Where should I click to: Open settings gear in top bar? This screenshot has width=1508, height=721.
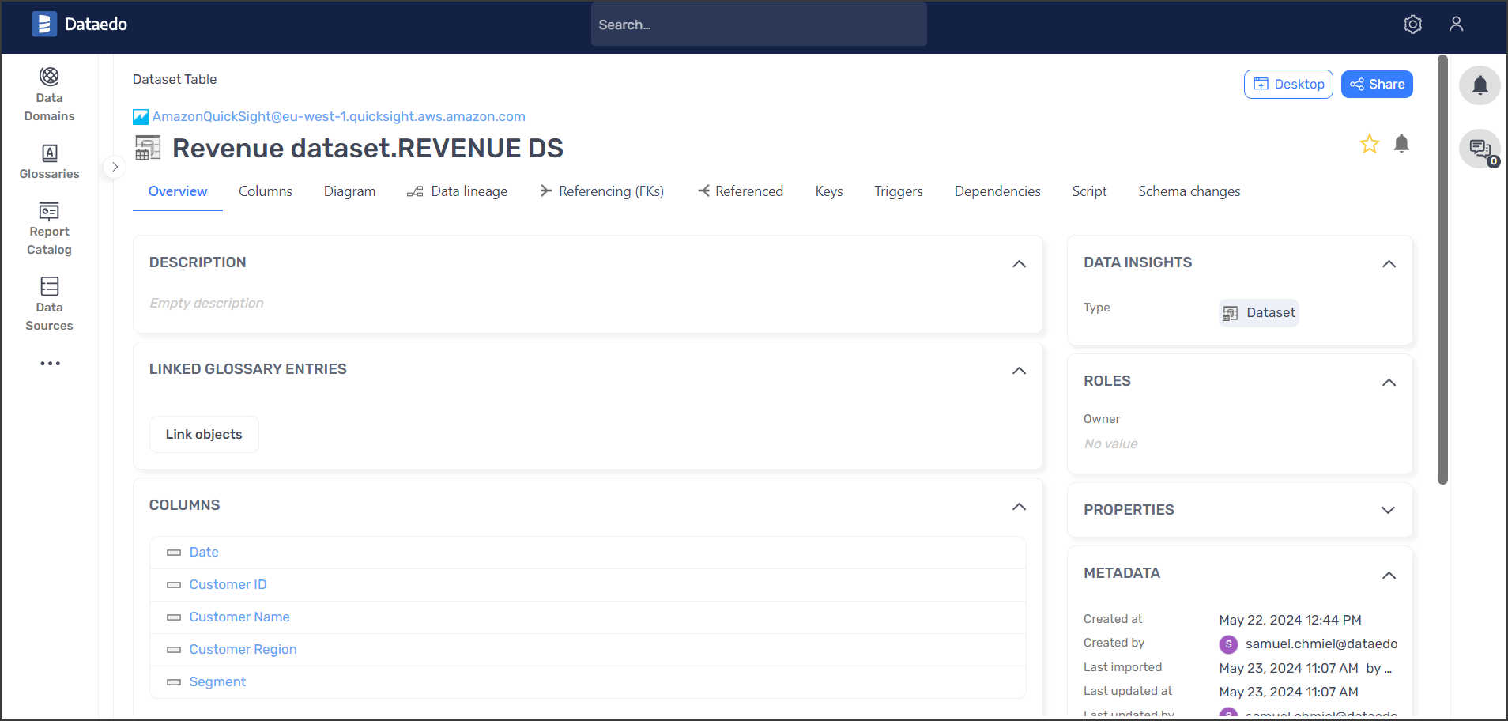[1413, 25]
